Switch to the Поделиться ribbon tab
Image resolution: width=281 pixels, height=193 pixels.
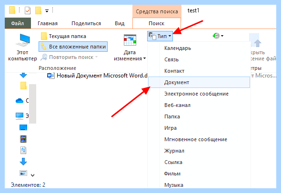click(x=86, y=23)
